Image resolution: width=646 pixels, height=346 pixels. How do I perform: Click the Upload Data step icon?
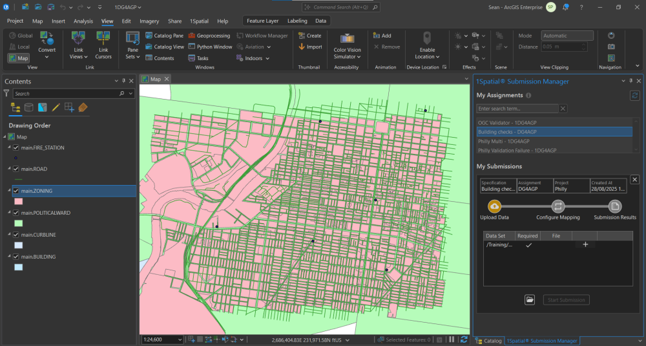click(x=494, y=206)
